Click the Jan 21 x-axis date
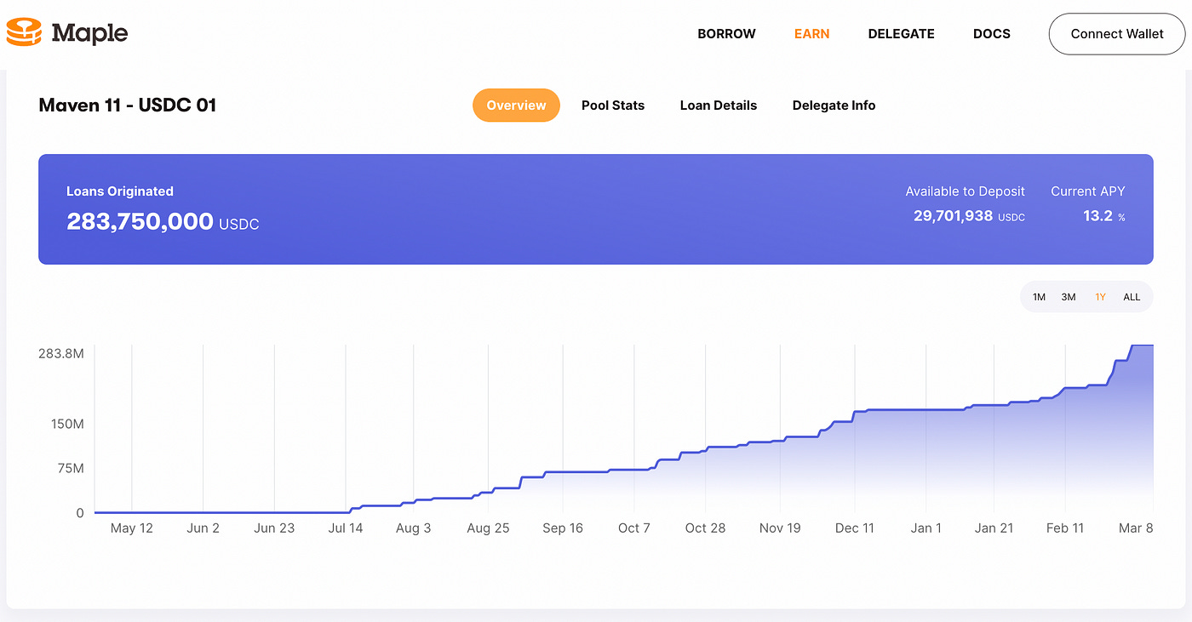The image size is (1192, 622). [x=994, y=528]
